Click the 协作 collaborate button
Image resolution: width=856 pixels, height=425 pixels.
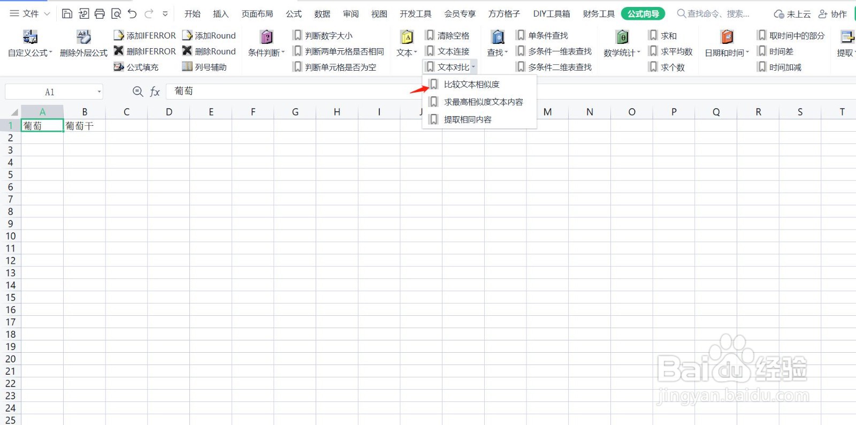[832, 14]
